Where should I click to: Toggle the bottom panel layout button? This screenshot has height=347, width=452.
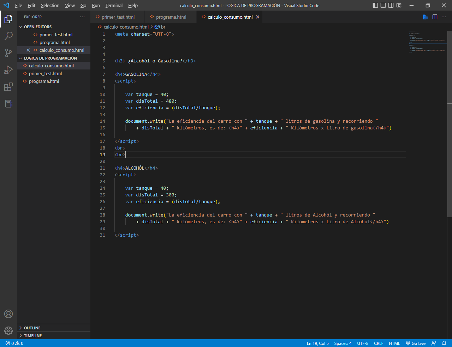tap(383, 5)
